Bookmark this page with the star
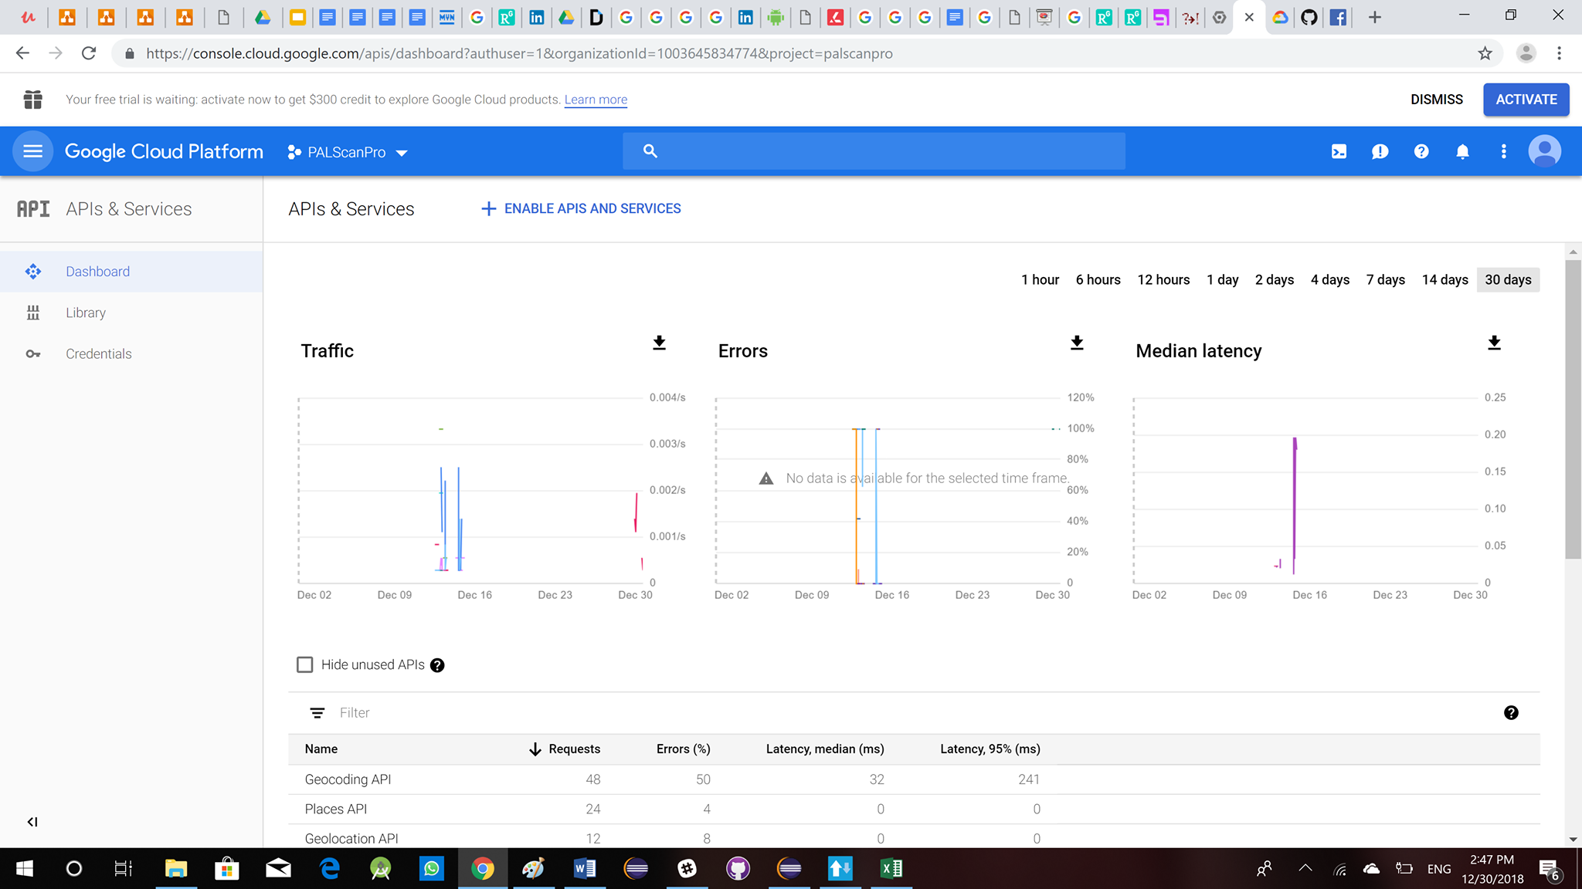This screenshot has height=889, width=1582. click(1485, 53)
